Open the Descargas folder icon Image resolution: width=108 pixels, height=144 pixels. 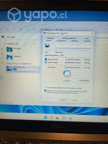10,49
